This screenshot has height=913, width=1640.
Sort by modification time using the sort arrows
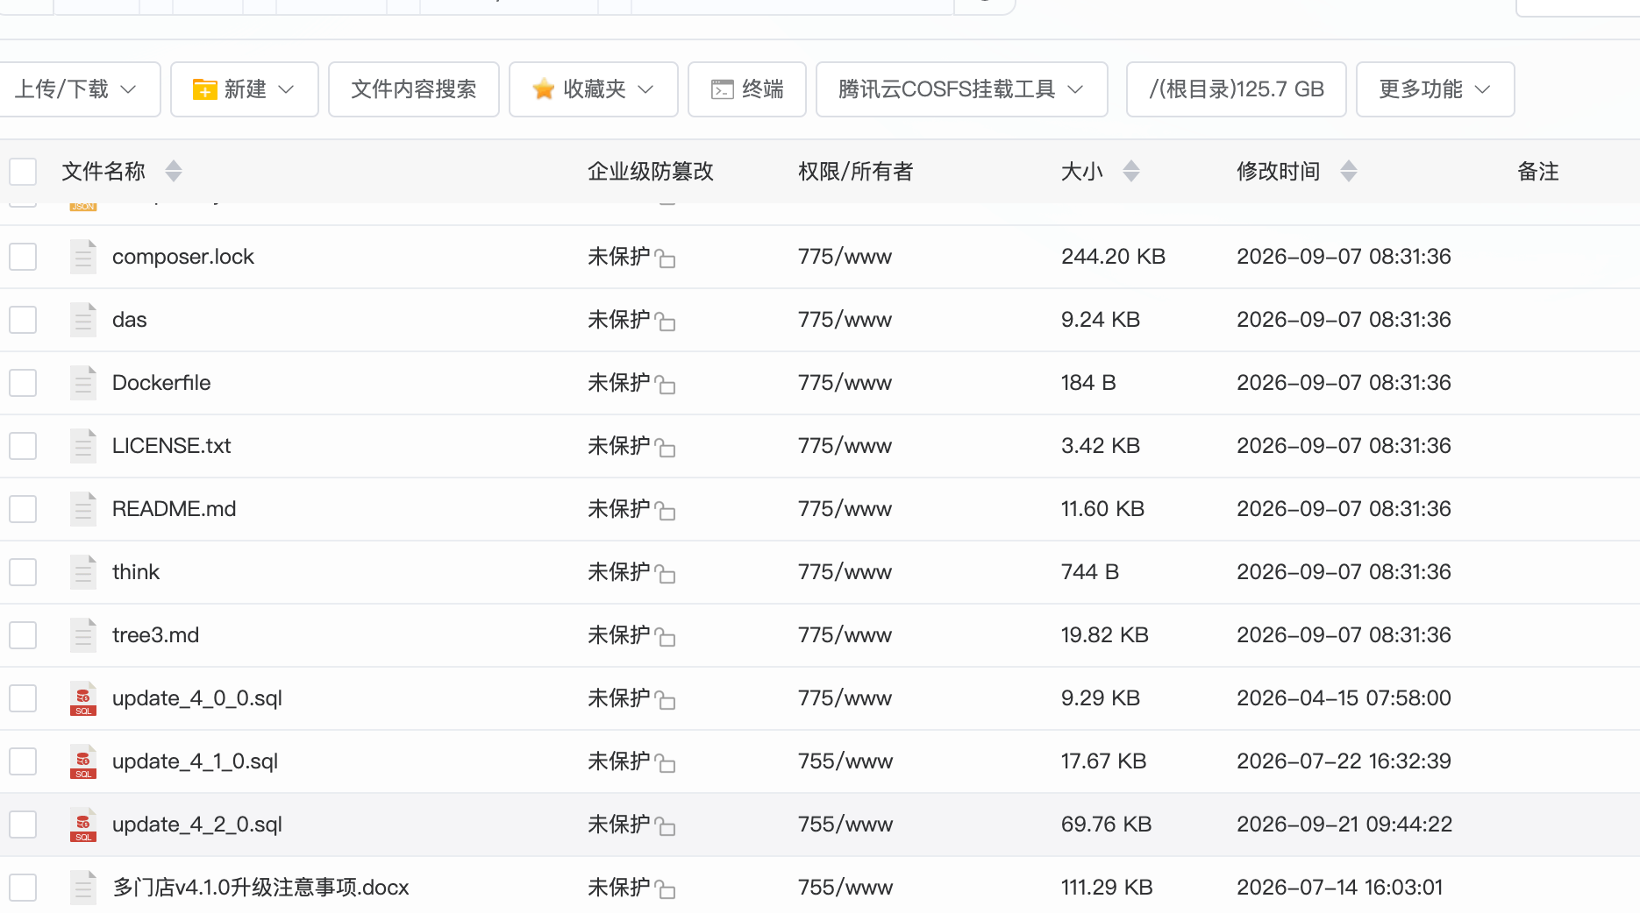(1349, 171)
